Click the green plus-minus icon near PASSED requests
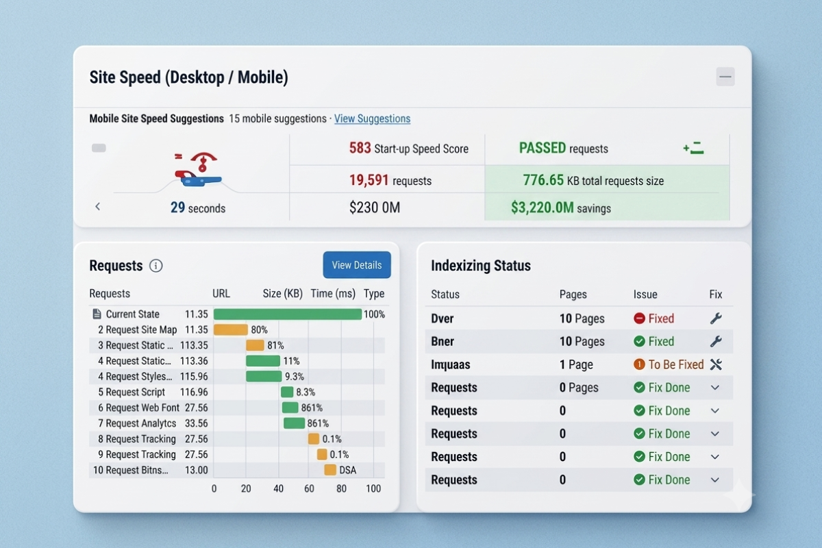The width and height of the screenshot is (822, 548). click(x=693, y=148)
